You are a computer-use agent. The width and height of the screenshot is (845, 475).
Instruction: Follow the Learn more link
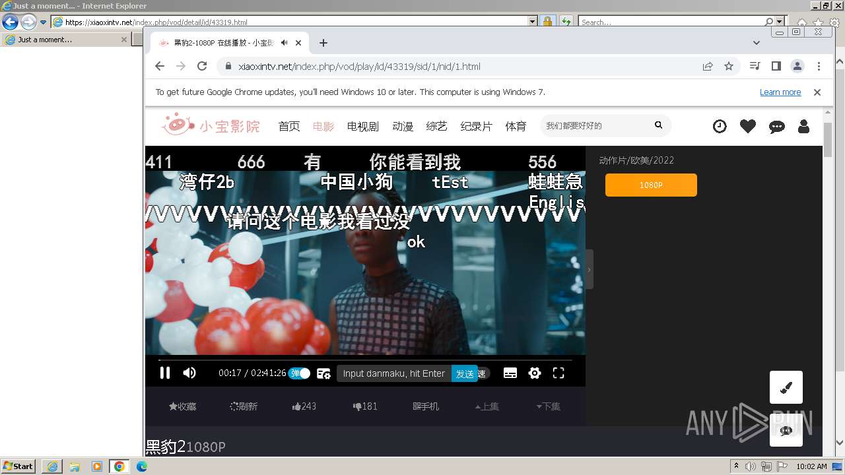tap(780, 92)
